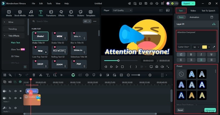Screen dimensions: 220x115
Task: Open the Edit menu
Action: pyautogui.click(x=41, y=4)
